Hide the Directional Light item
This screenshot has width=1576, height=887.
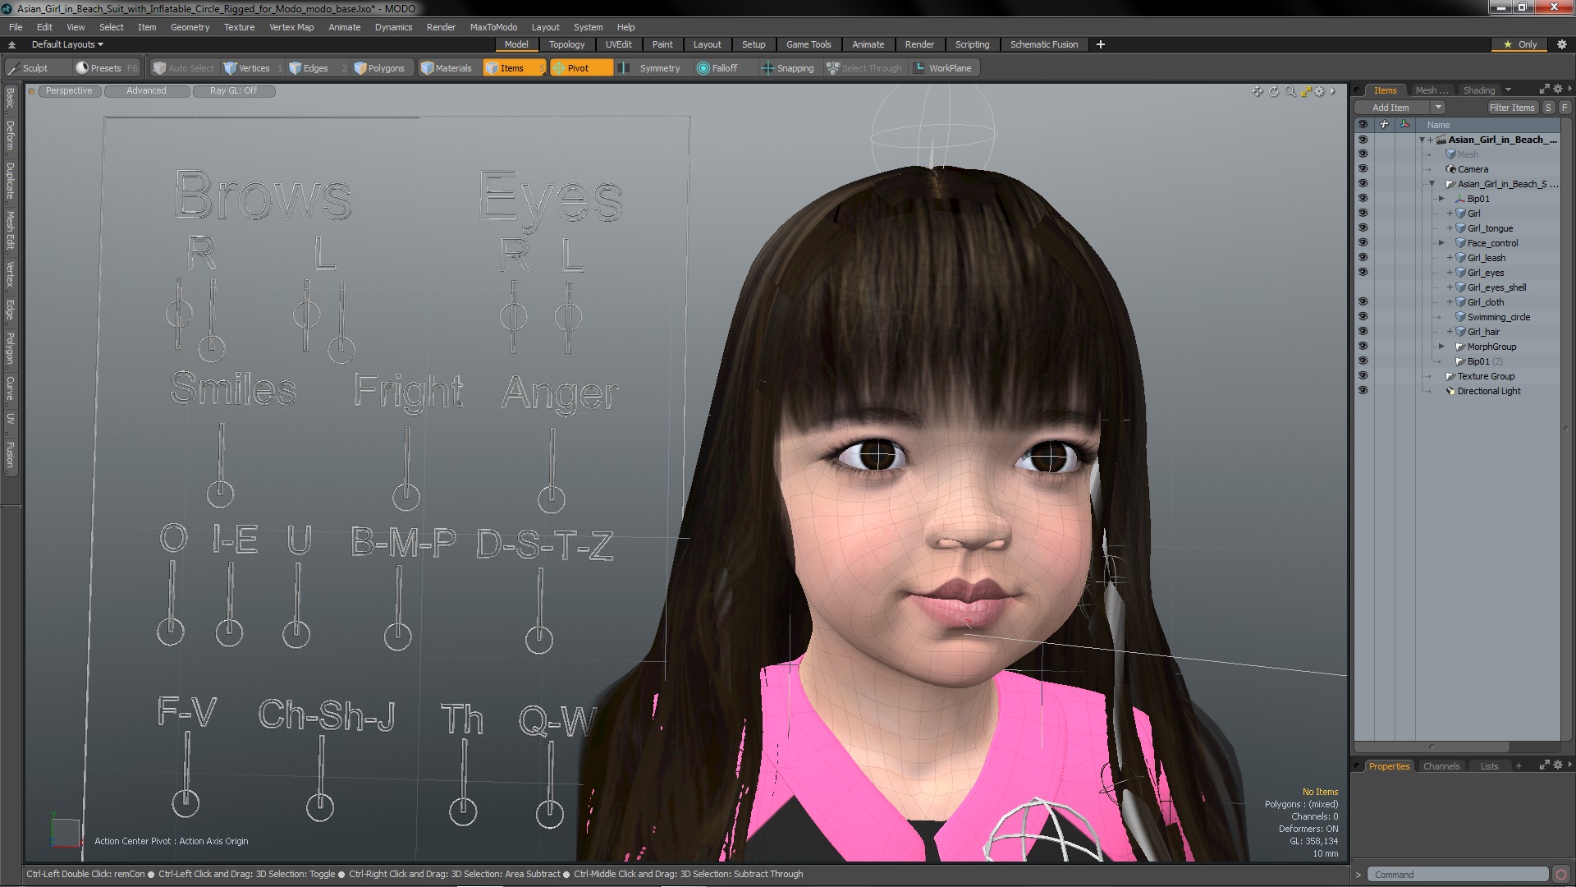(1363, 391)
